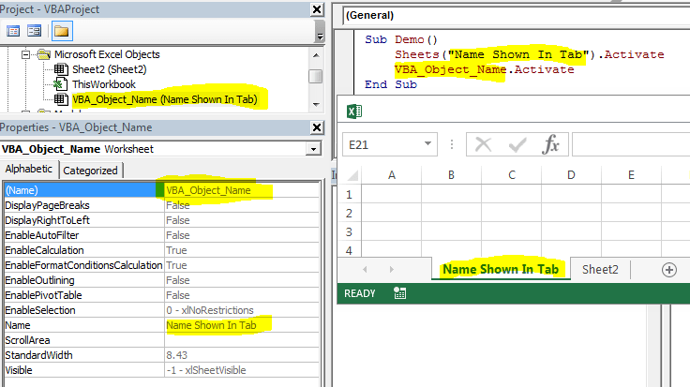Click the Excel application icon

point(354,112)
